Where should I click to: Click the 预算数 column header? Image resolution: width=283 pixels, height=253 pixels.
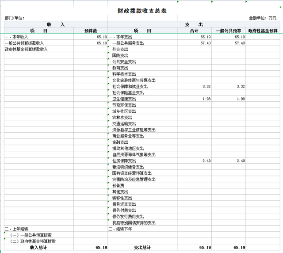pyautogui.click(x=90, y=31)
